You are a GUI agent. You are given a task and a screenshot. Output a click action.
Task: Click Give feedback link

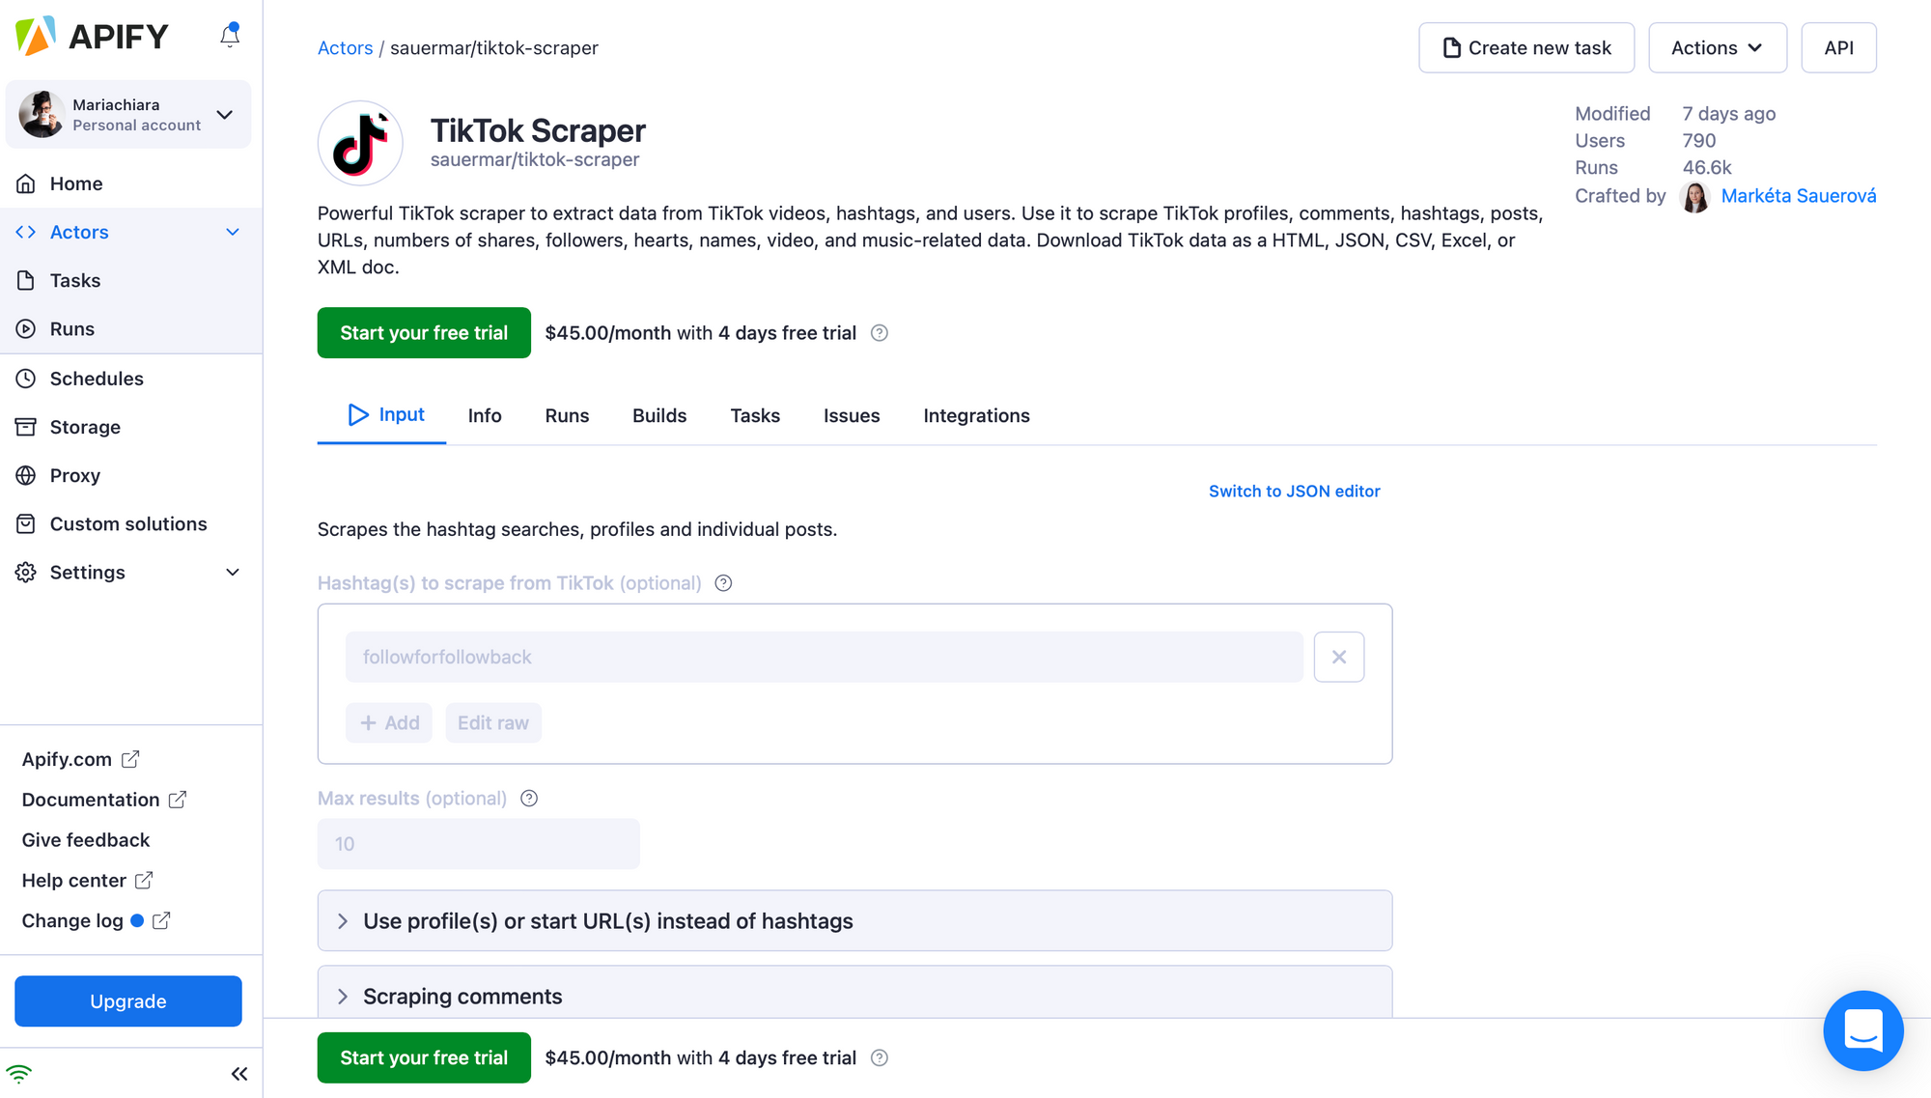point(86,840)
